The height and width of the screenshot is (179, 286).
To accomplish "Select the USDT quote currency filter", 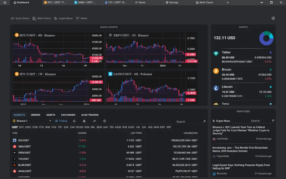I will pyautogui.click(x=15, y=127).
